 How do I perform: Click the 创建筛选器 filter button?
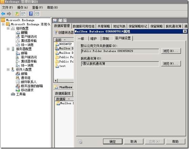coord(64,32)
